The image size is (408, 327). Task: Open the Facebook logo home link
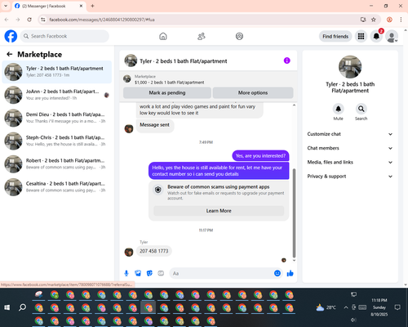tap(11, 36)
